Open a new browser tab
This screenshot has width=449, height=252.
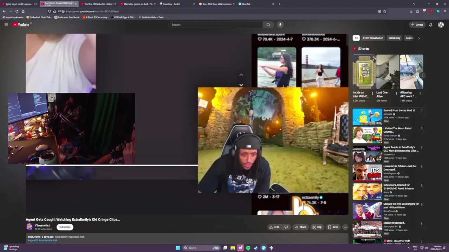pyautogui.click(x=280, y=4)
